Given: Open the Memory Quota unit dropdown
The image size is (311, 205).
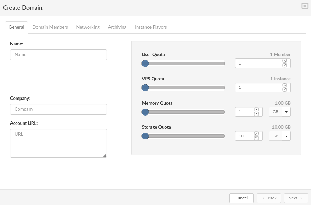Looking at the screenshot, I should (x=286, y=112).
